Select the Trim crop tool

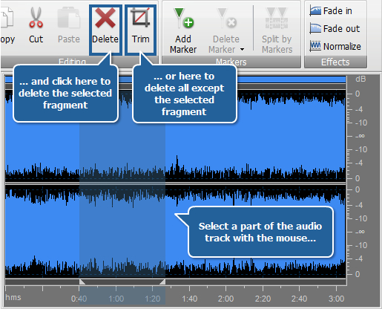pos(140,17)
